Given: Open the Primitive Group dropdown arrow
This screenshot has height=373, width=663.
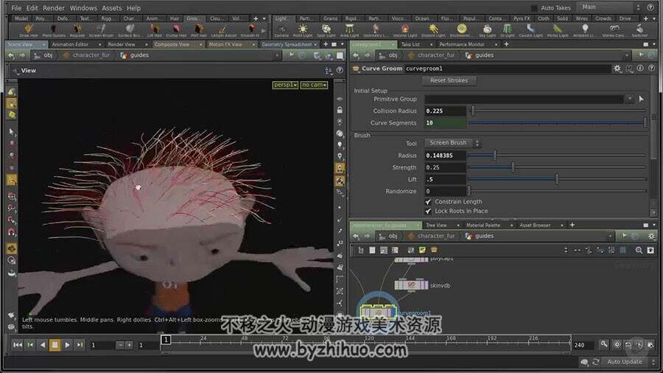Looking at the screenshot, I should [630, 99].
